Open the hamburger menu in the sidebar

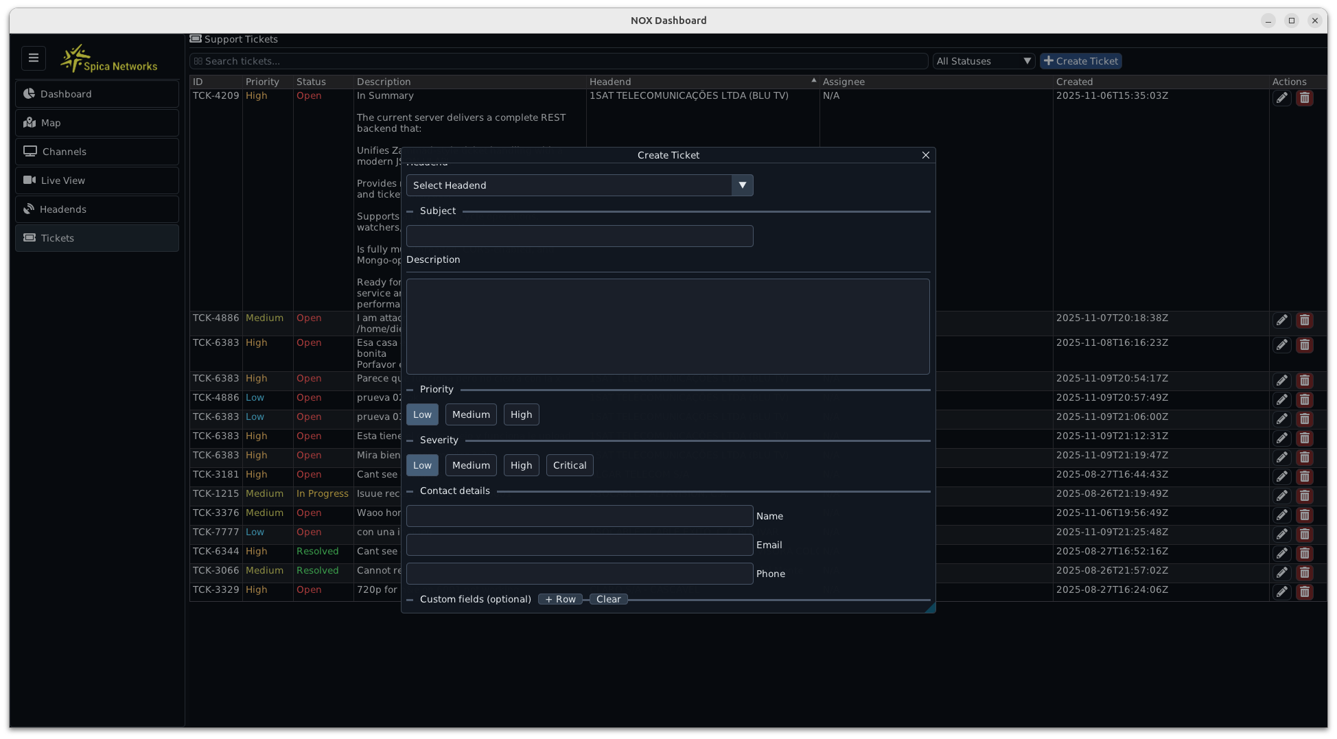pos(34,58)
